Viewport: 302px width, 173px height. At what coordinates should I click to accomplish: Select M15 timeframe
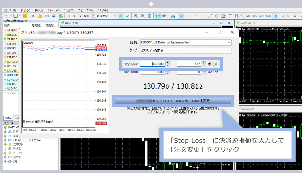[x=261, y=16]
